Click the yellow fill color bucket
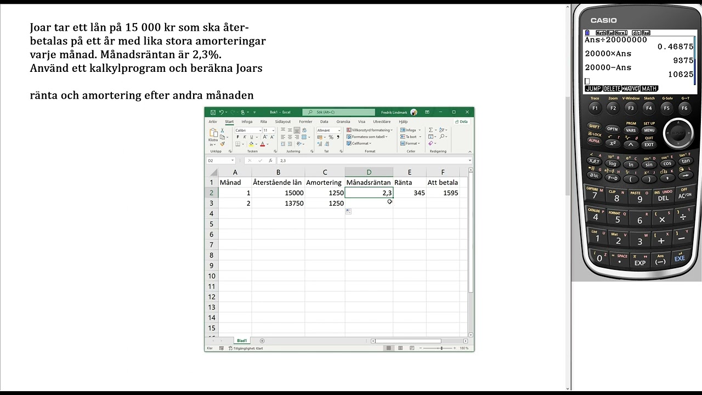This screenshot has height=395, width=702. coord(251,144)
